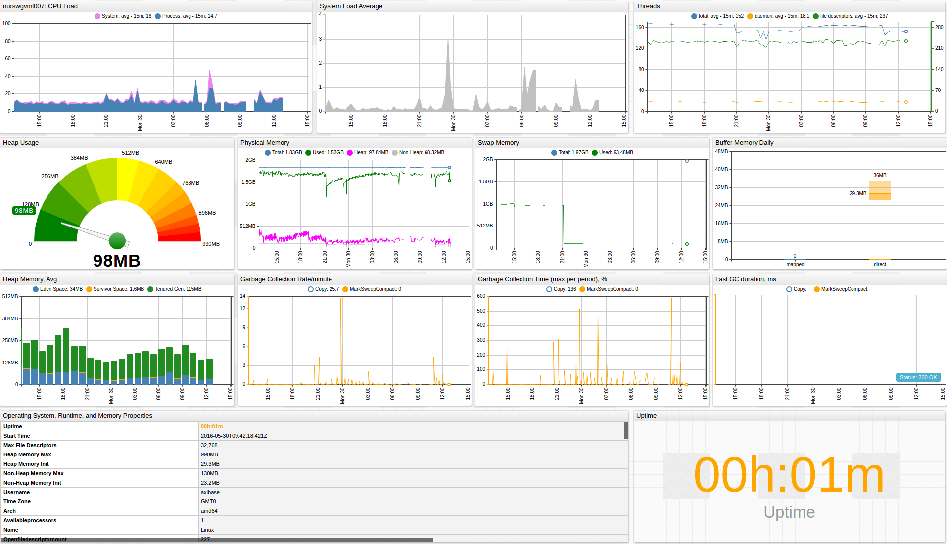Image resolution: width=947 pixels, height=544 pixels.
Task: Toggle the file descriptors legend item
Action: click(x=851, y=16)
